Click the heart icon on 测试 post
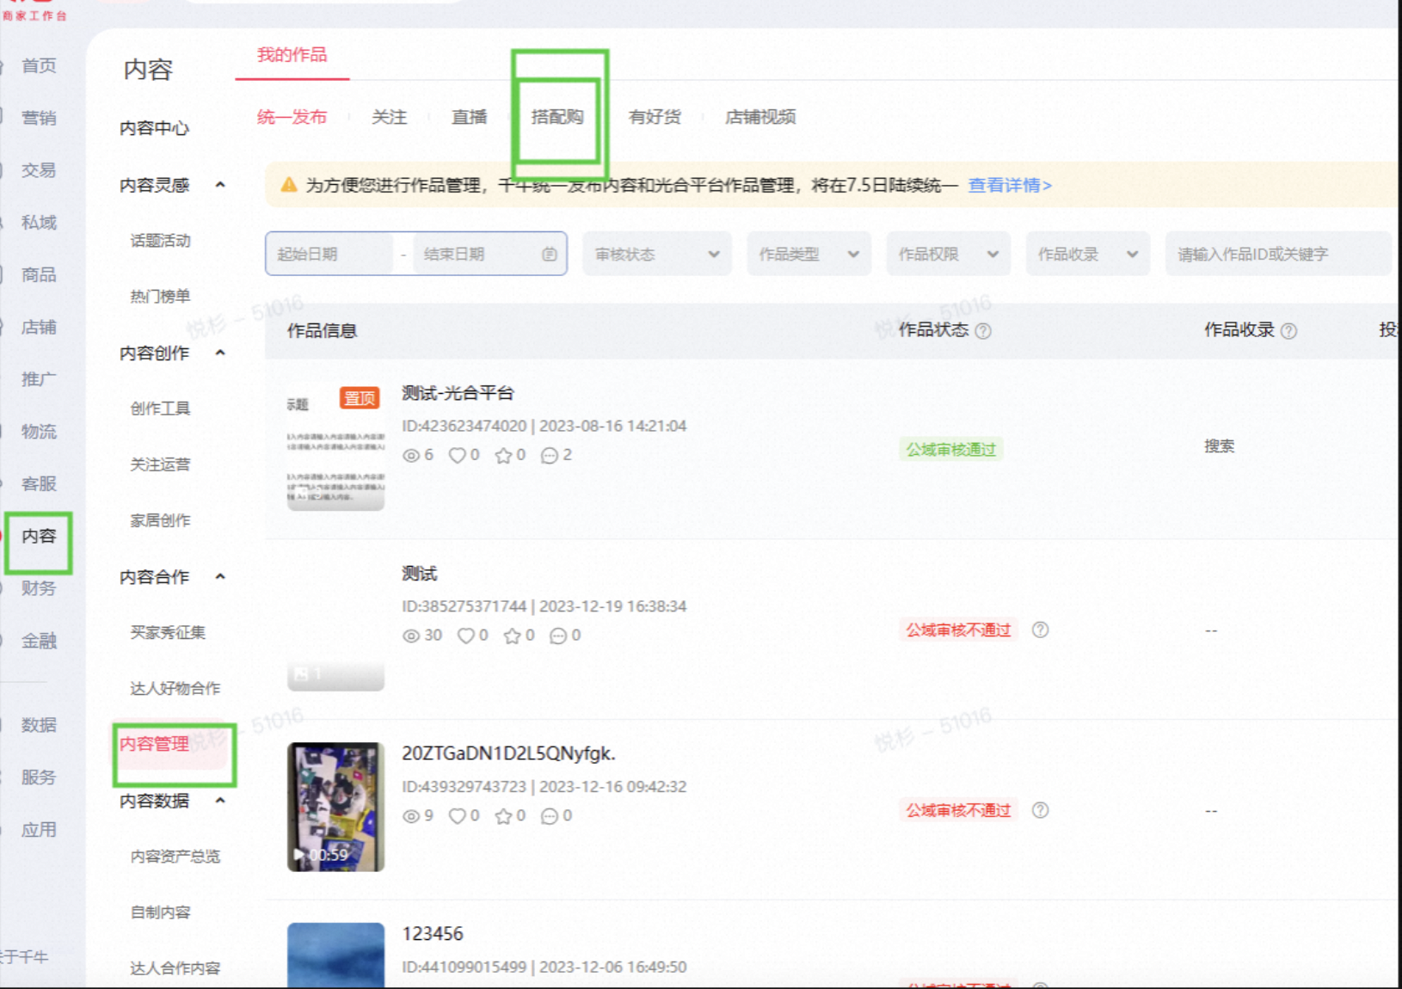The height and width of the screenshot is (989, 1402). click(465, 636)
